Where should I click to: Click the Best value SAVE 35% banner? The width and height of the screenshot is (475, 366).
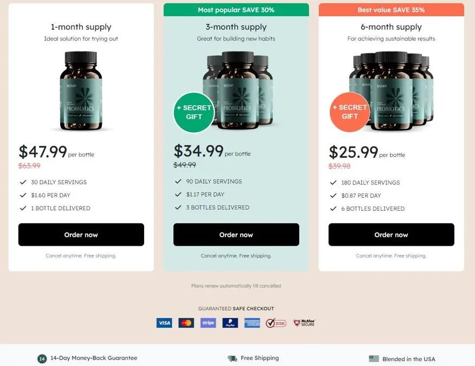tap(391, 10)
